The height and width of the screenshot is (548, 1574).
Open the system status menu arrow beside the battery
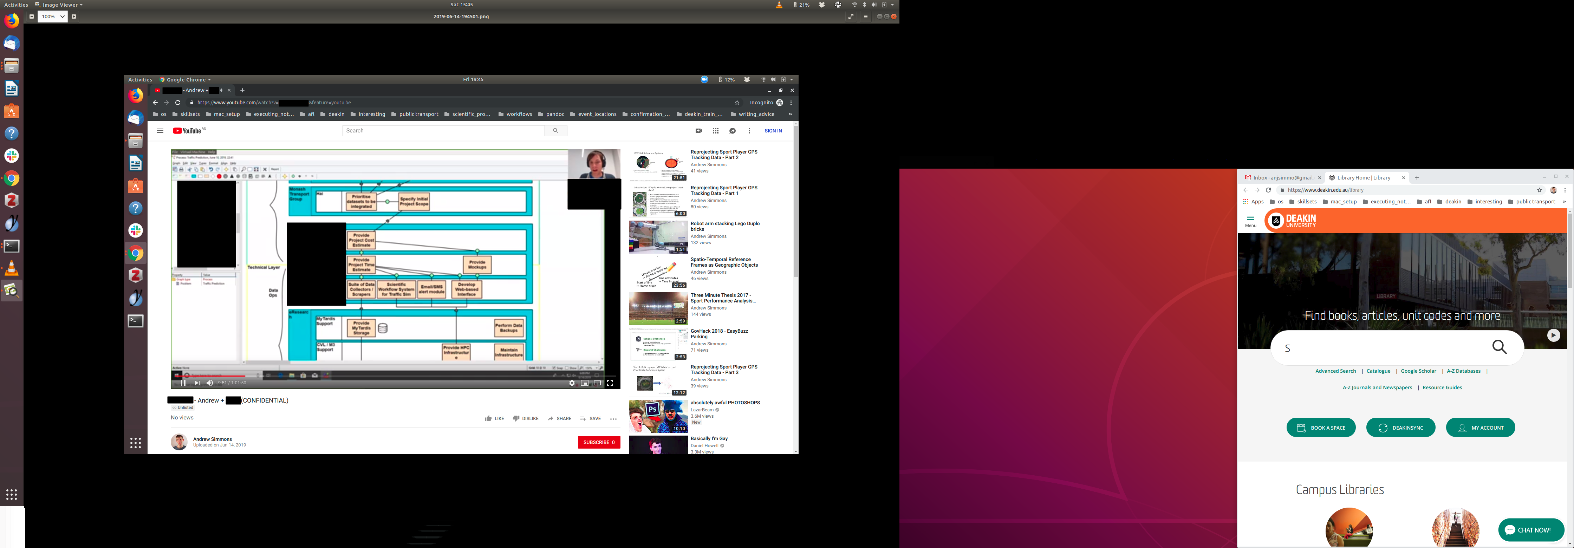click(893, 4)
